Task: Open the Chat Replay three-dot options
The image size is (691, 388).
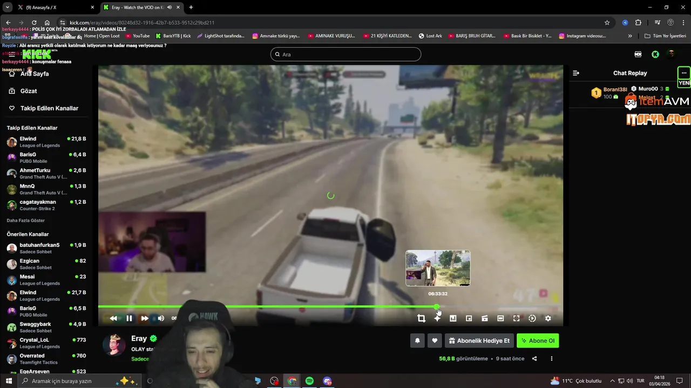Action: pyautogui.click(x=684, y=73)
